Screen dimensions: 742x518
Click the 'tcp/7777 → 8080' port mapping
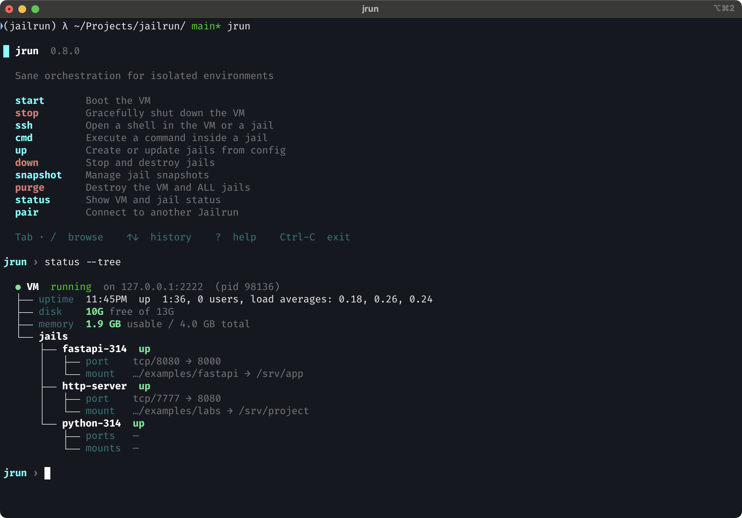click(177, 398)
